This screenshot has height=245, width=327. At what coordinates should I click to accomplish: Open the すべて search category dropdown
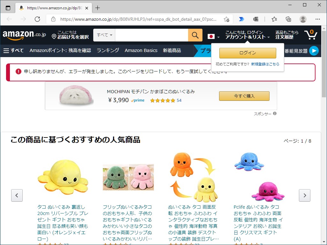click(x=104, y=35)
